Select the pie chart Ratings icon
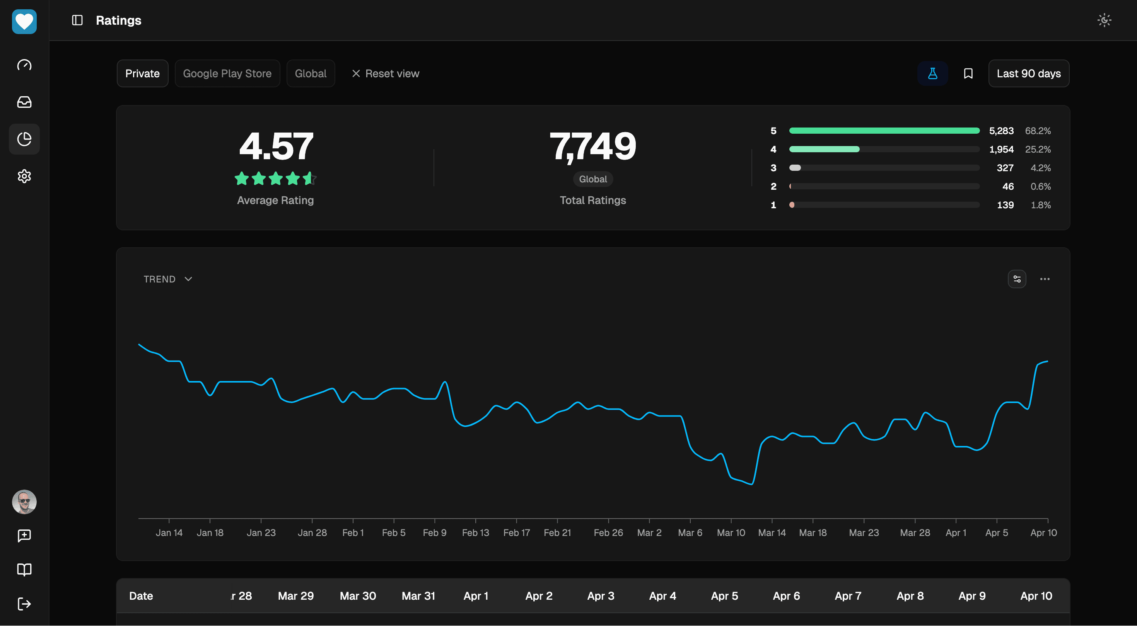Viewport: 1137px width, 626px height. pyautogui.click(x=24, y=139)
